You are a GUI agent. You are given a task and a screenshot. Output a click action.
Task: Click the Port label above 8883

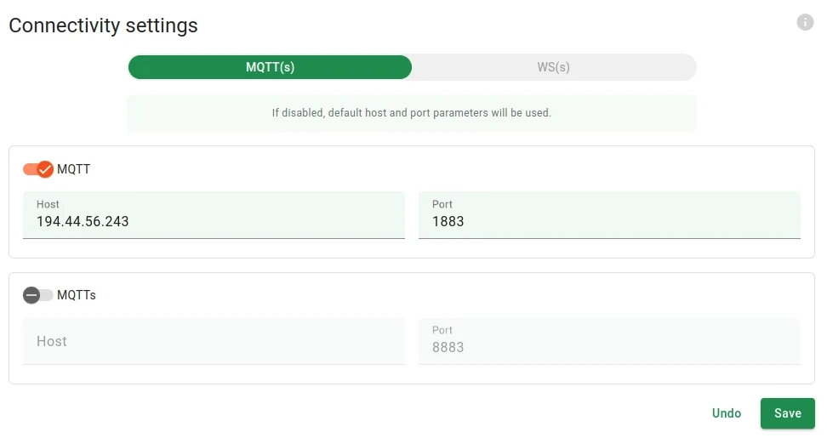pyautogui.click(x=442, y=331)
